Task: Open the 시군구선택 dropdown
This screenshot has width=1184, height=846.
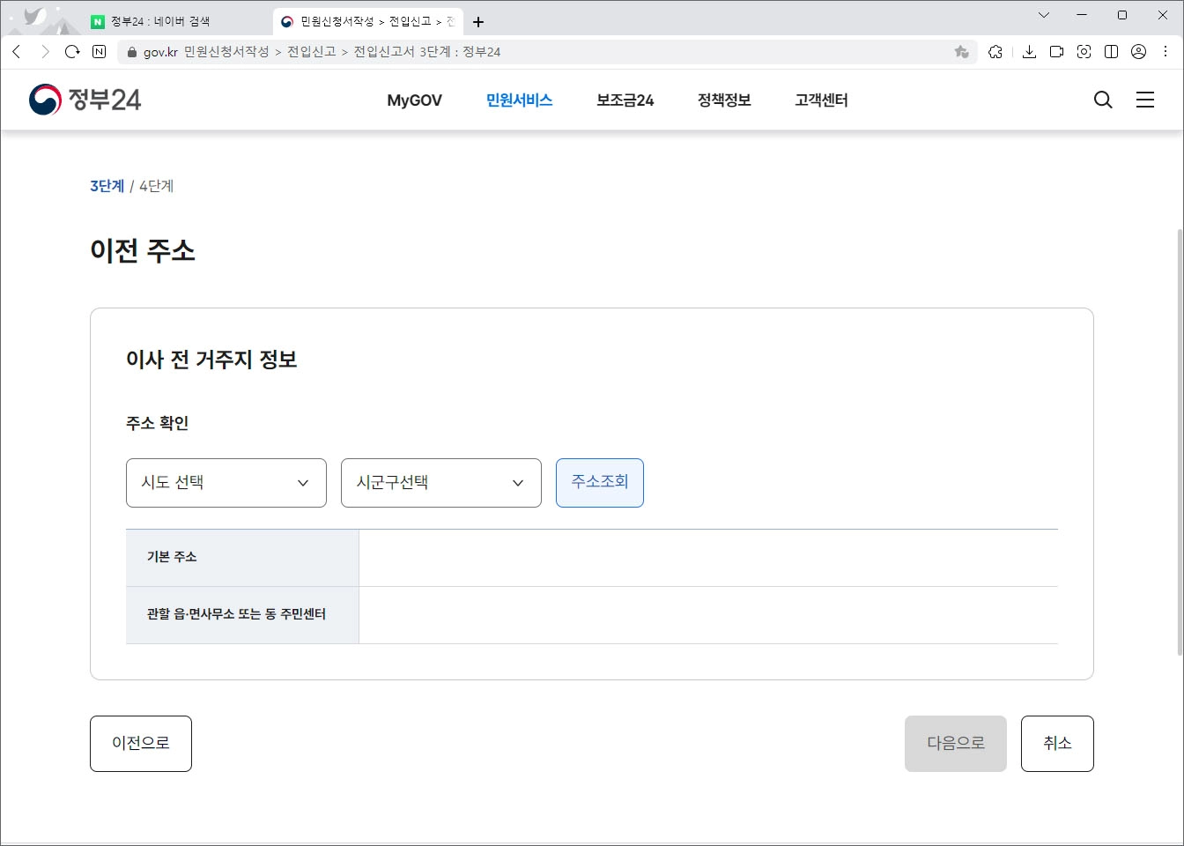Action: [440, 483]
